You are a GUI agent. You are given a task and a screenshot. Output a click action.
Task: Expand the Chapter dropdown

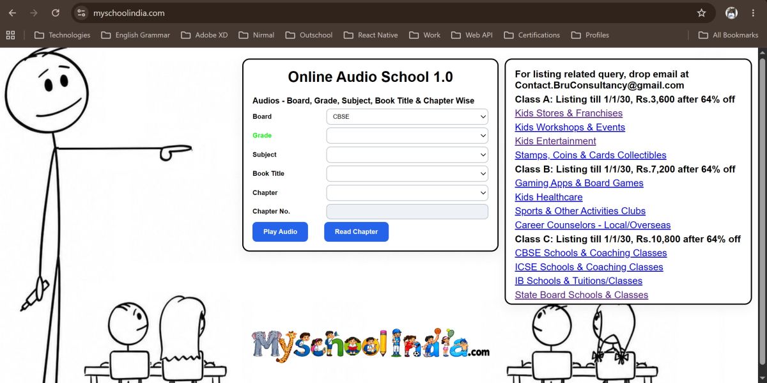pyautogui.click(x=407, y=192)
